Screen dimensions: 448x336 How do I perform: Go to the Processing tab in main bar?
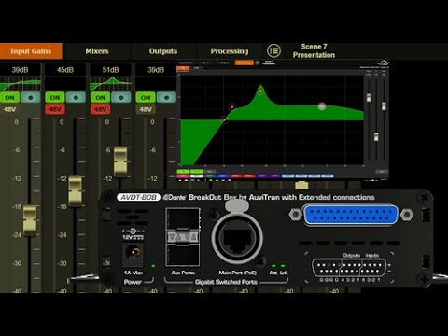pyautogui.click(x=230, y=51)
